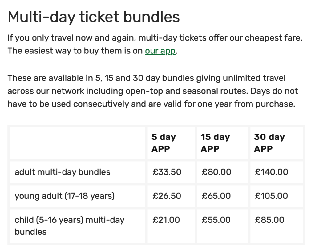Select the "adult multi-day bundles" row label
The height and width of the screenshot is (251, 315).
[x=63, y=172]
